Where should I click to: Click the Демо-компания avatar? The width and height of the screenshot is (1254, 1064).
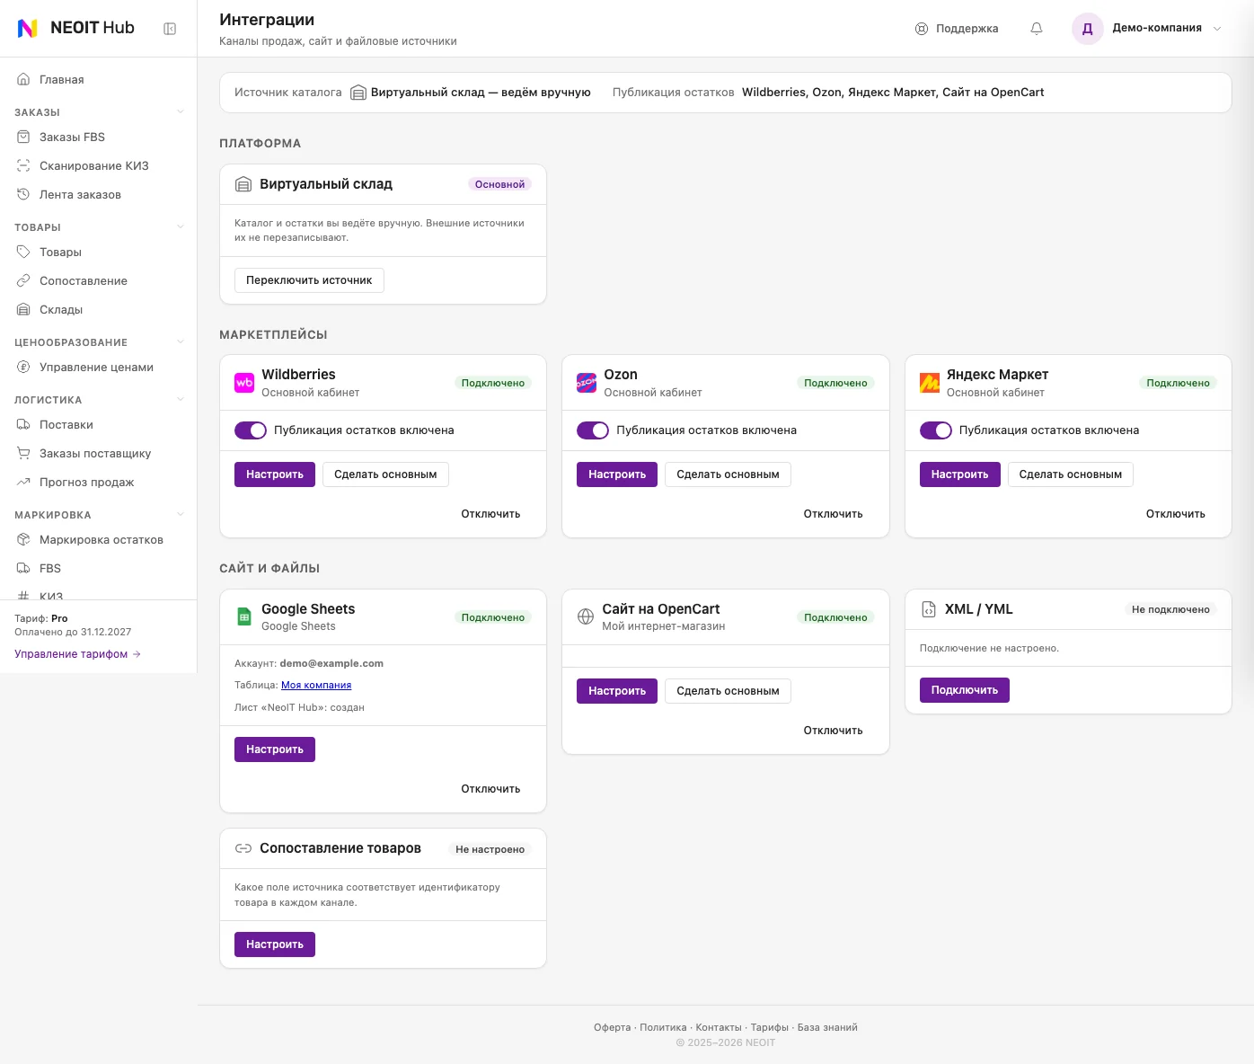click(1087, 29)
